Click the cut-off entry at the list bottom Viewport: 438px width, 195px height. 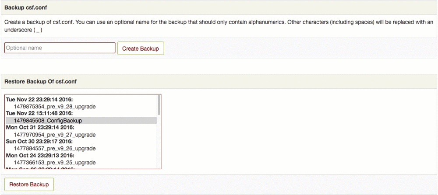[39, 167]
